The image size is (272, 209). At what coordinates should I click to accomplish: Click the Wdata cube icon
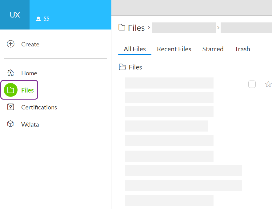click(10, 124)
